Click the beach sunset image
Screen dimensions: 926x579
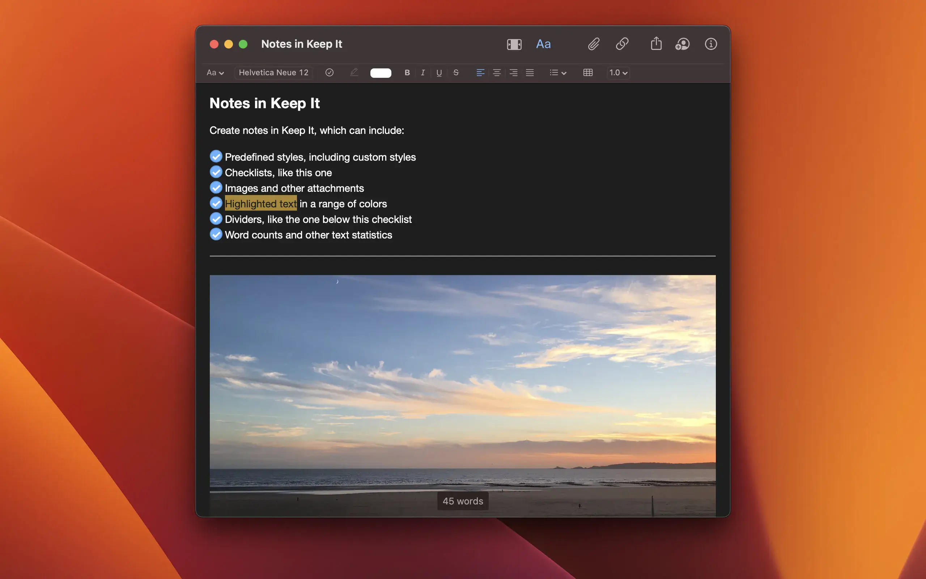pyautogui.click(x=462, y=383)
